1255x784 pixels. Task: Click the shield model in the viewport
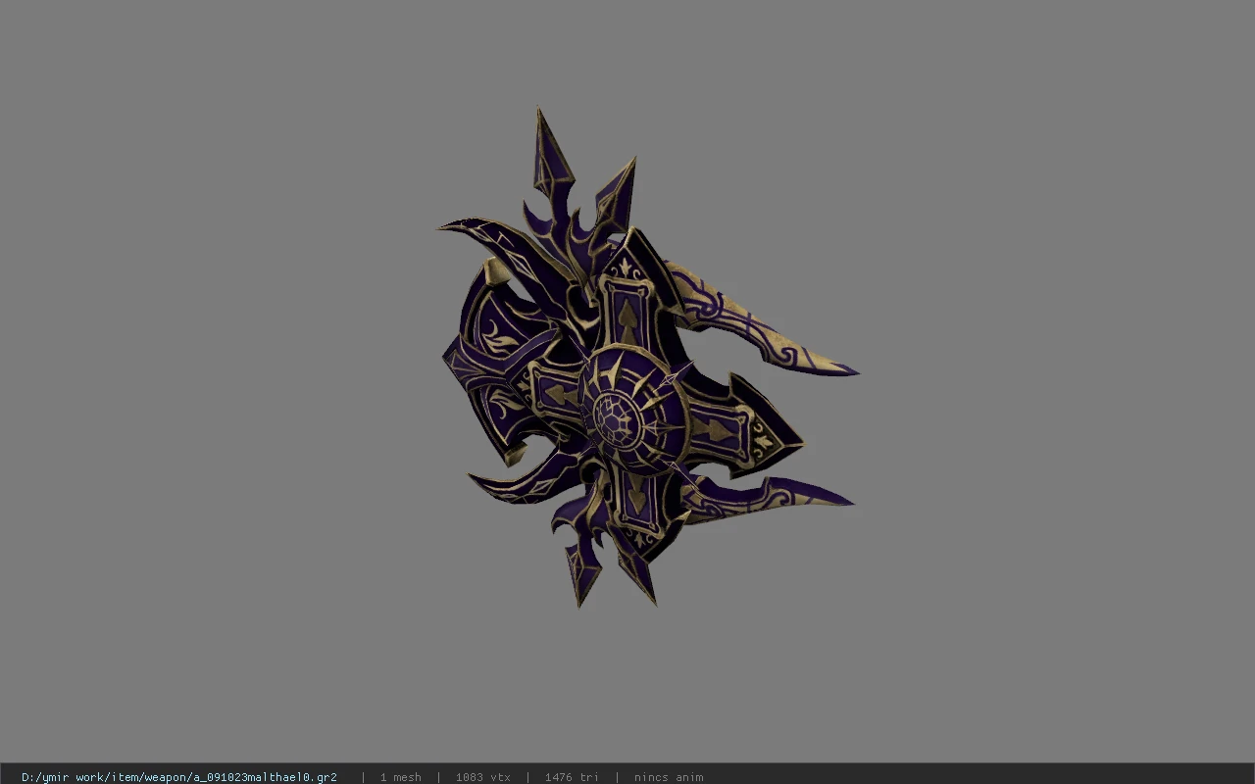tap(647, 358)
